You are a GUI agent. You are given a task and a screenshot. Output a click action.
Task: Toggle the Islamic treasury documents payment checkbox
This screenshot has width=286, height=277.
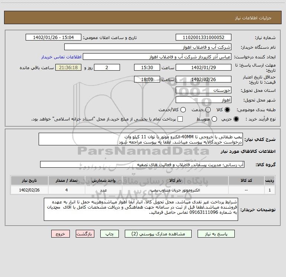pyautogui.click(x=180, y=119)
